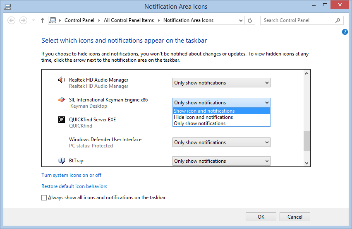352x229 pixels.
Task: Click the search magnifier icon
Action: [338, 20]
